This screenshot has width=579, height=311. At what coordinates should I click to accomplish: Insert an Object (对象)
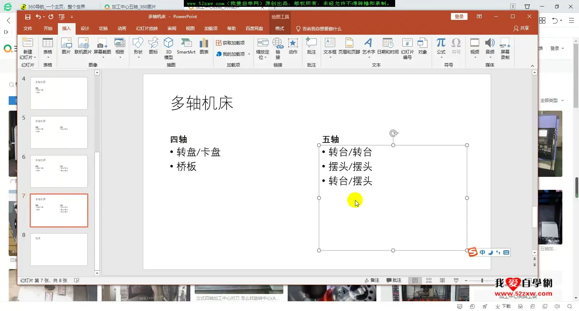click(x=423, y=46)
